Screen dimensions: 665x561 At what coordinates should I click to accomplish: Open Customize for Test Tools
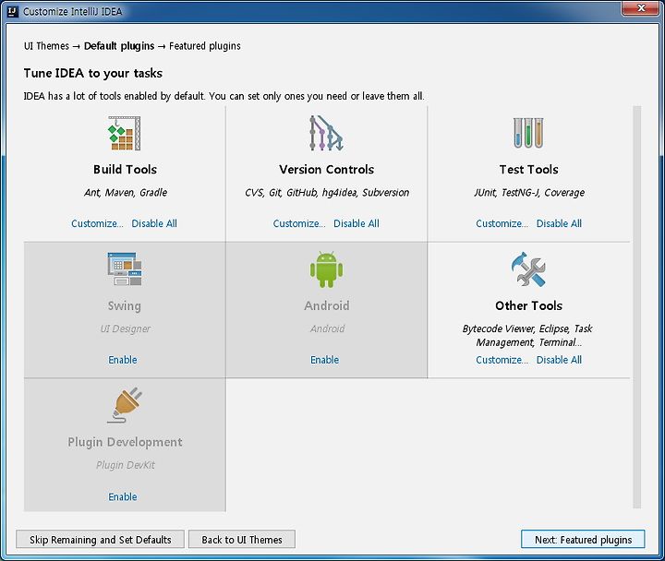[502, 223]
